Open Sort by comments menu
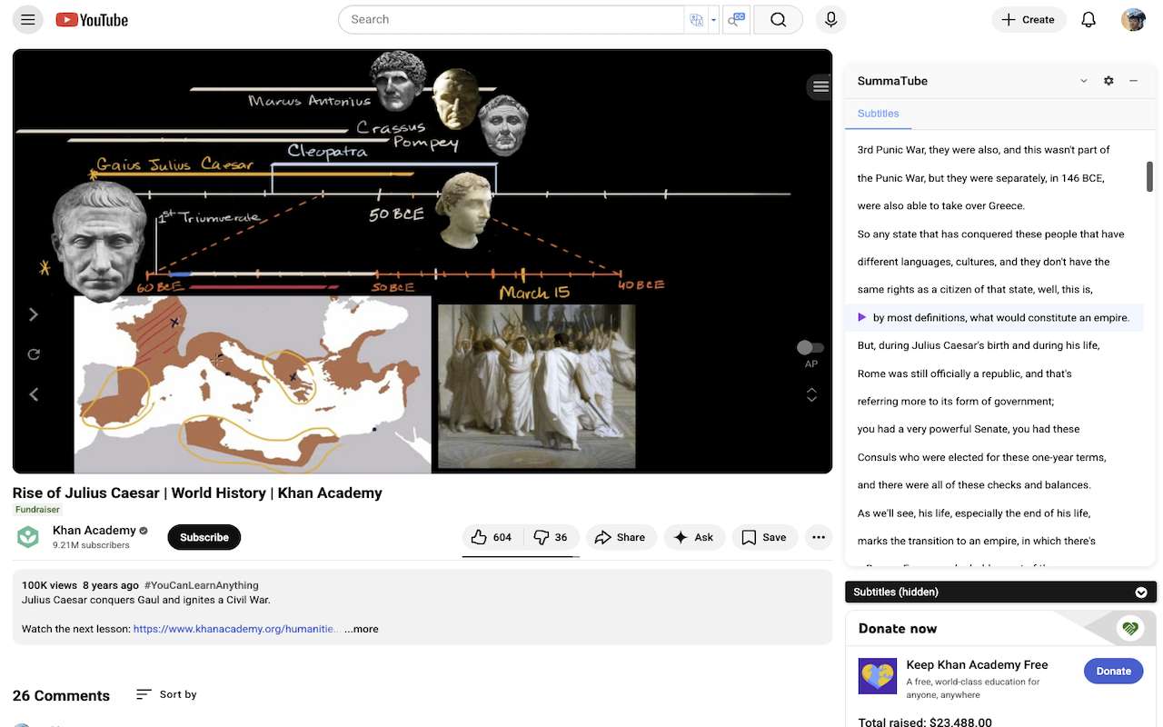Image resolution: width=1163 pixels, height=727 pixels. click(166, 694)
